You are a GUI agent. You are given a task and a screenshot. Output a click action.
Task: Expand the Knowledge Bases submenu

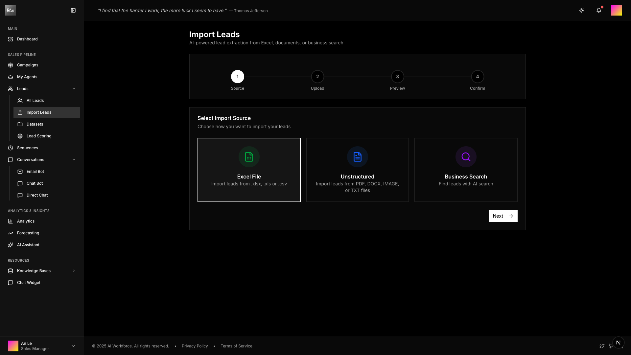(74, 271)
